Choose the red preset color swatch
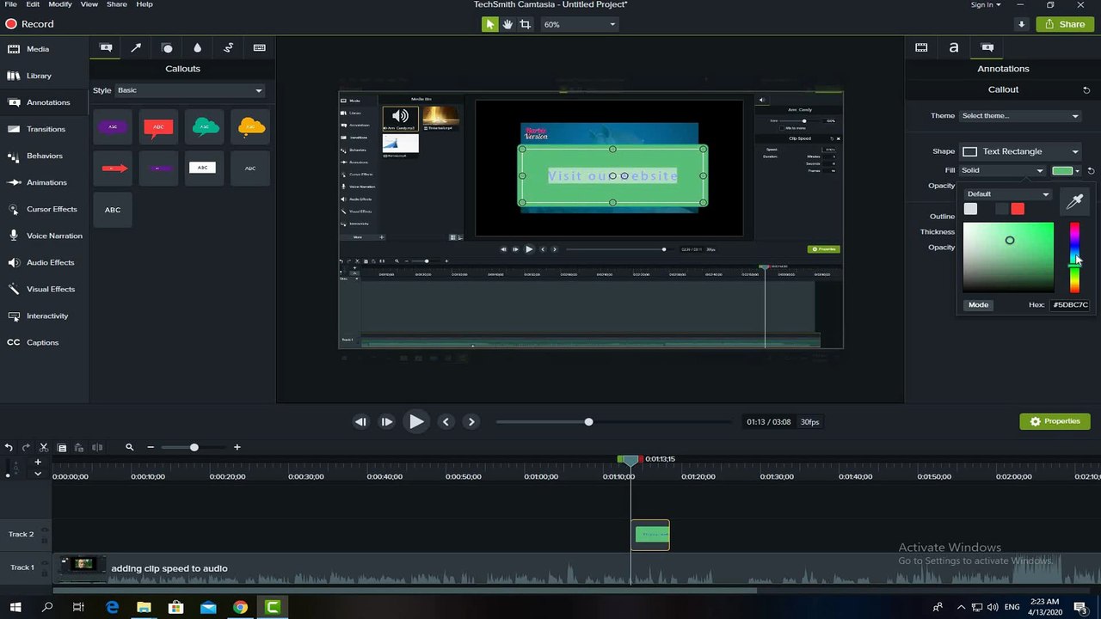 click(1018, 209)
